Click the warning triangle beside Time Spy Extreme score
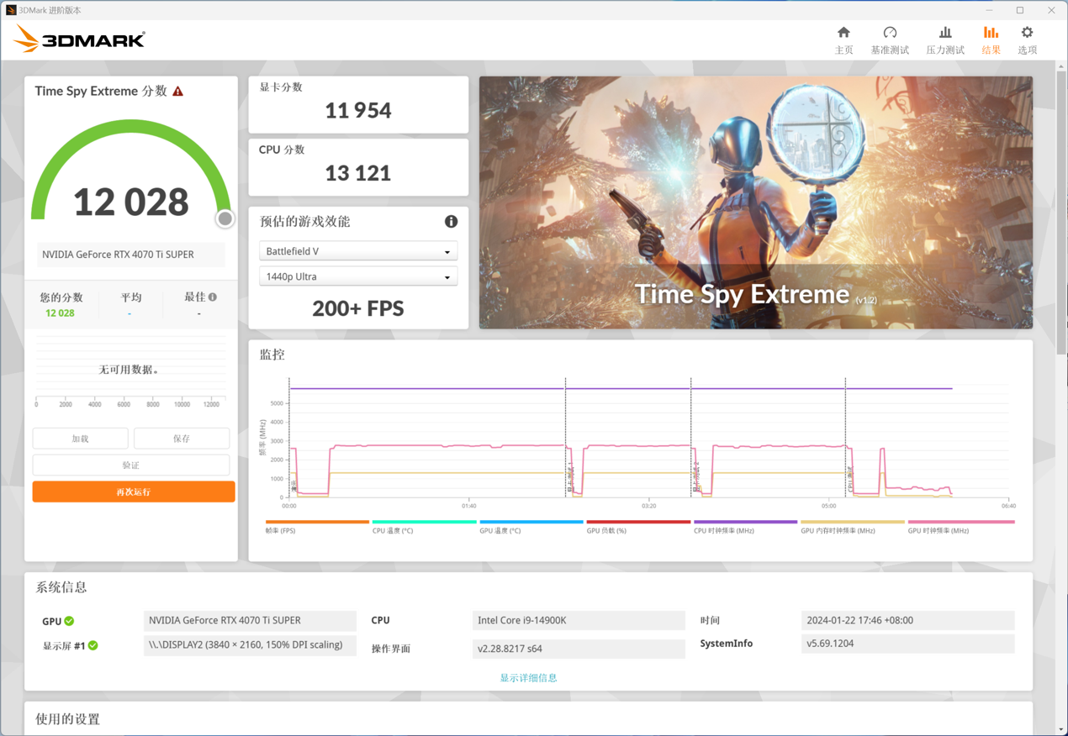 pos(177,91)
